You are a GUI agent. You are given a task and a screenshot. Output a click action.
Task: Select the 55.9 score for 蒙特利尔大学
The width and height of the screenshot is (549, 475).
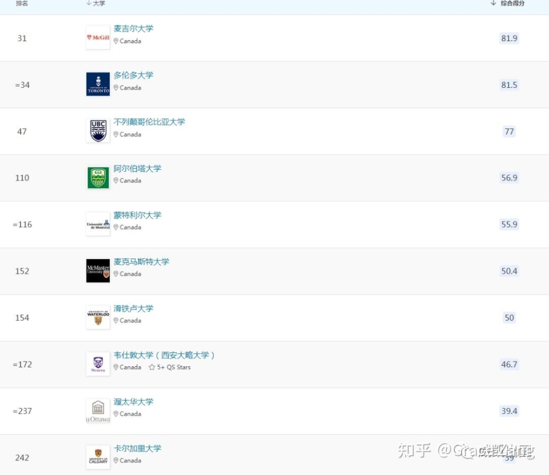509,224
